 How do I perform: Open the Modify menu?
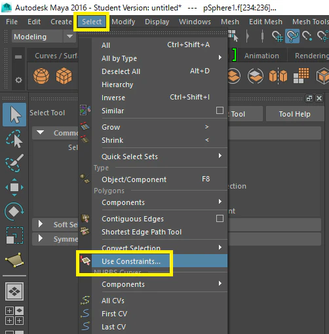123,22
